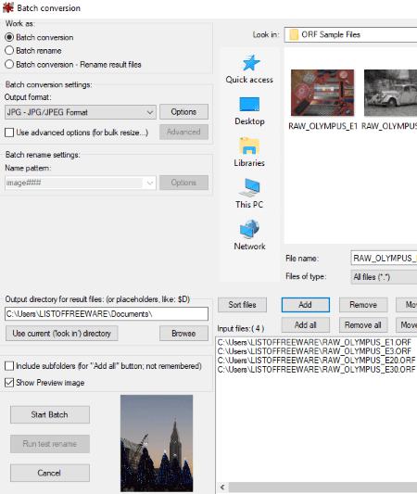Open the Files of type dropdown
417x494 pixels.
[x=384, y=277]
